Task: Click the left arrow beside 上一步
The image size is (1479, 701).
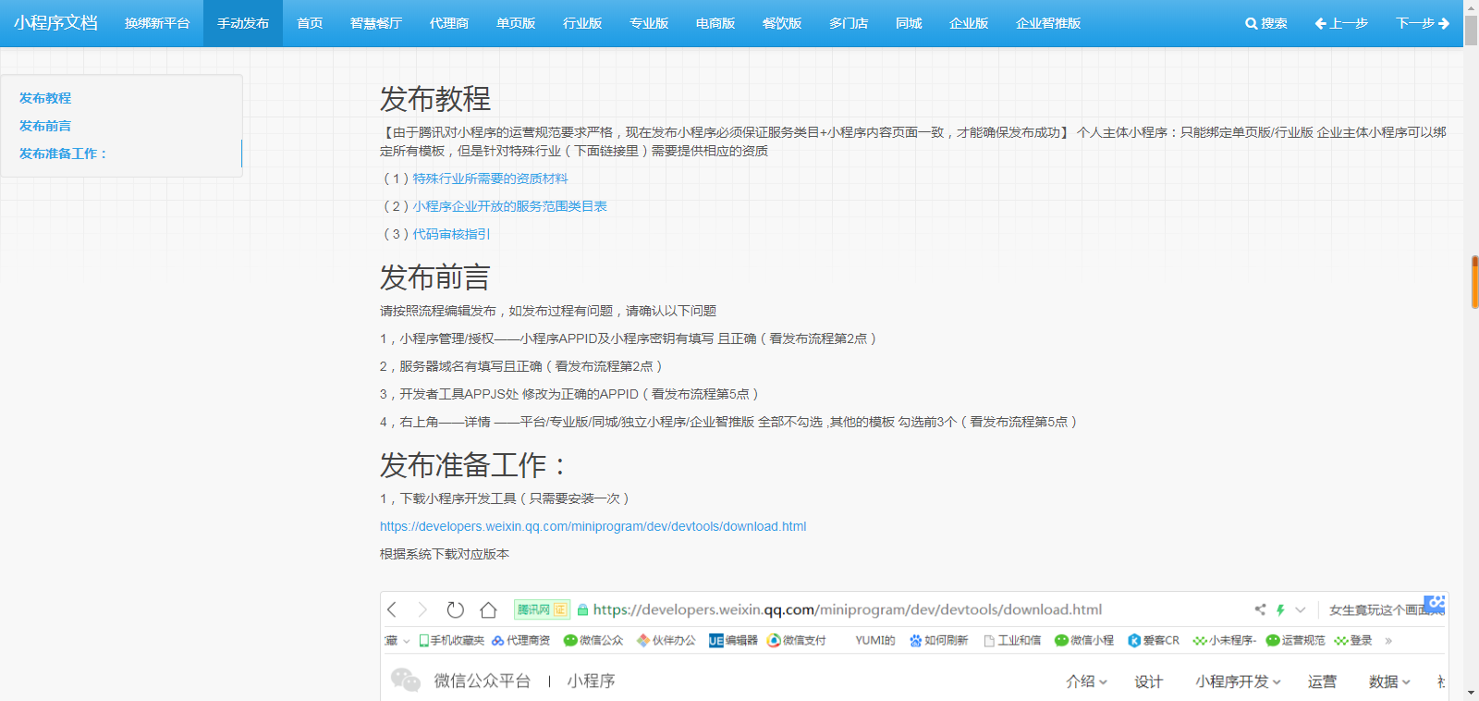Action: (1320, 23)
